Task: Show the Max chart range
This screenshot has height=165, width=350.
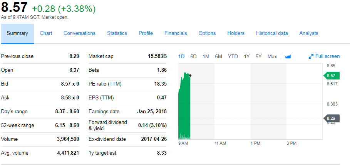Action: point(272,57)
